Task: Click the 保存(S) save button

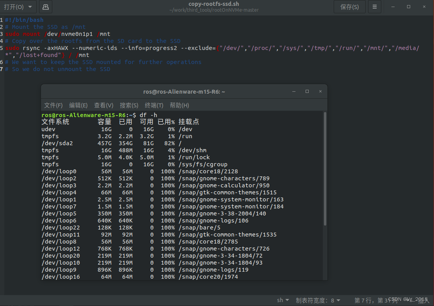Action: [x=349, y=7]
